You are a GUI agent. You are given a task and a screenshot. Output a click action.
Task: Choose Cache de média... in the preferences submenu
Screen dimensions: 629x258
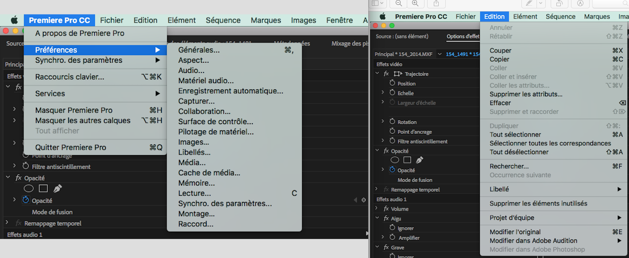pyautogui.click(x=234, y=173)
